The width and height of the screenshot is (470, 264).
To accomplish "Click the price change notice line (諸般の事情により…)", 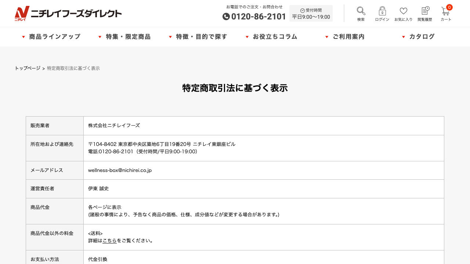I will point(184,214).
